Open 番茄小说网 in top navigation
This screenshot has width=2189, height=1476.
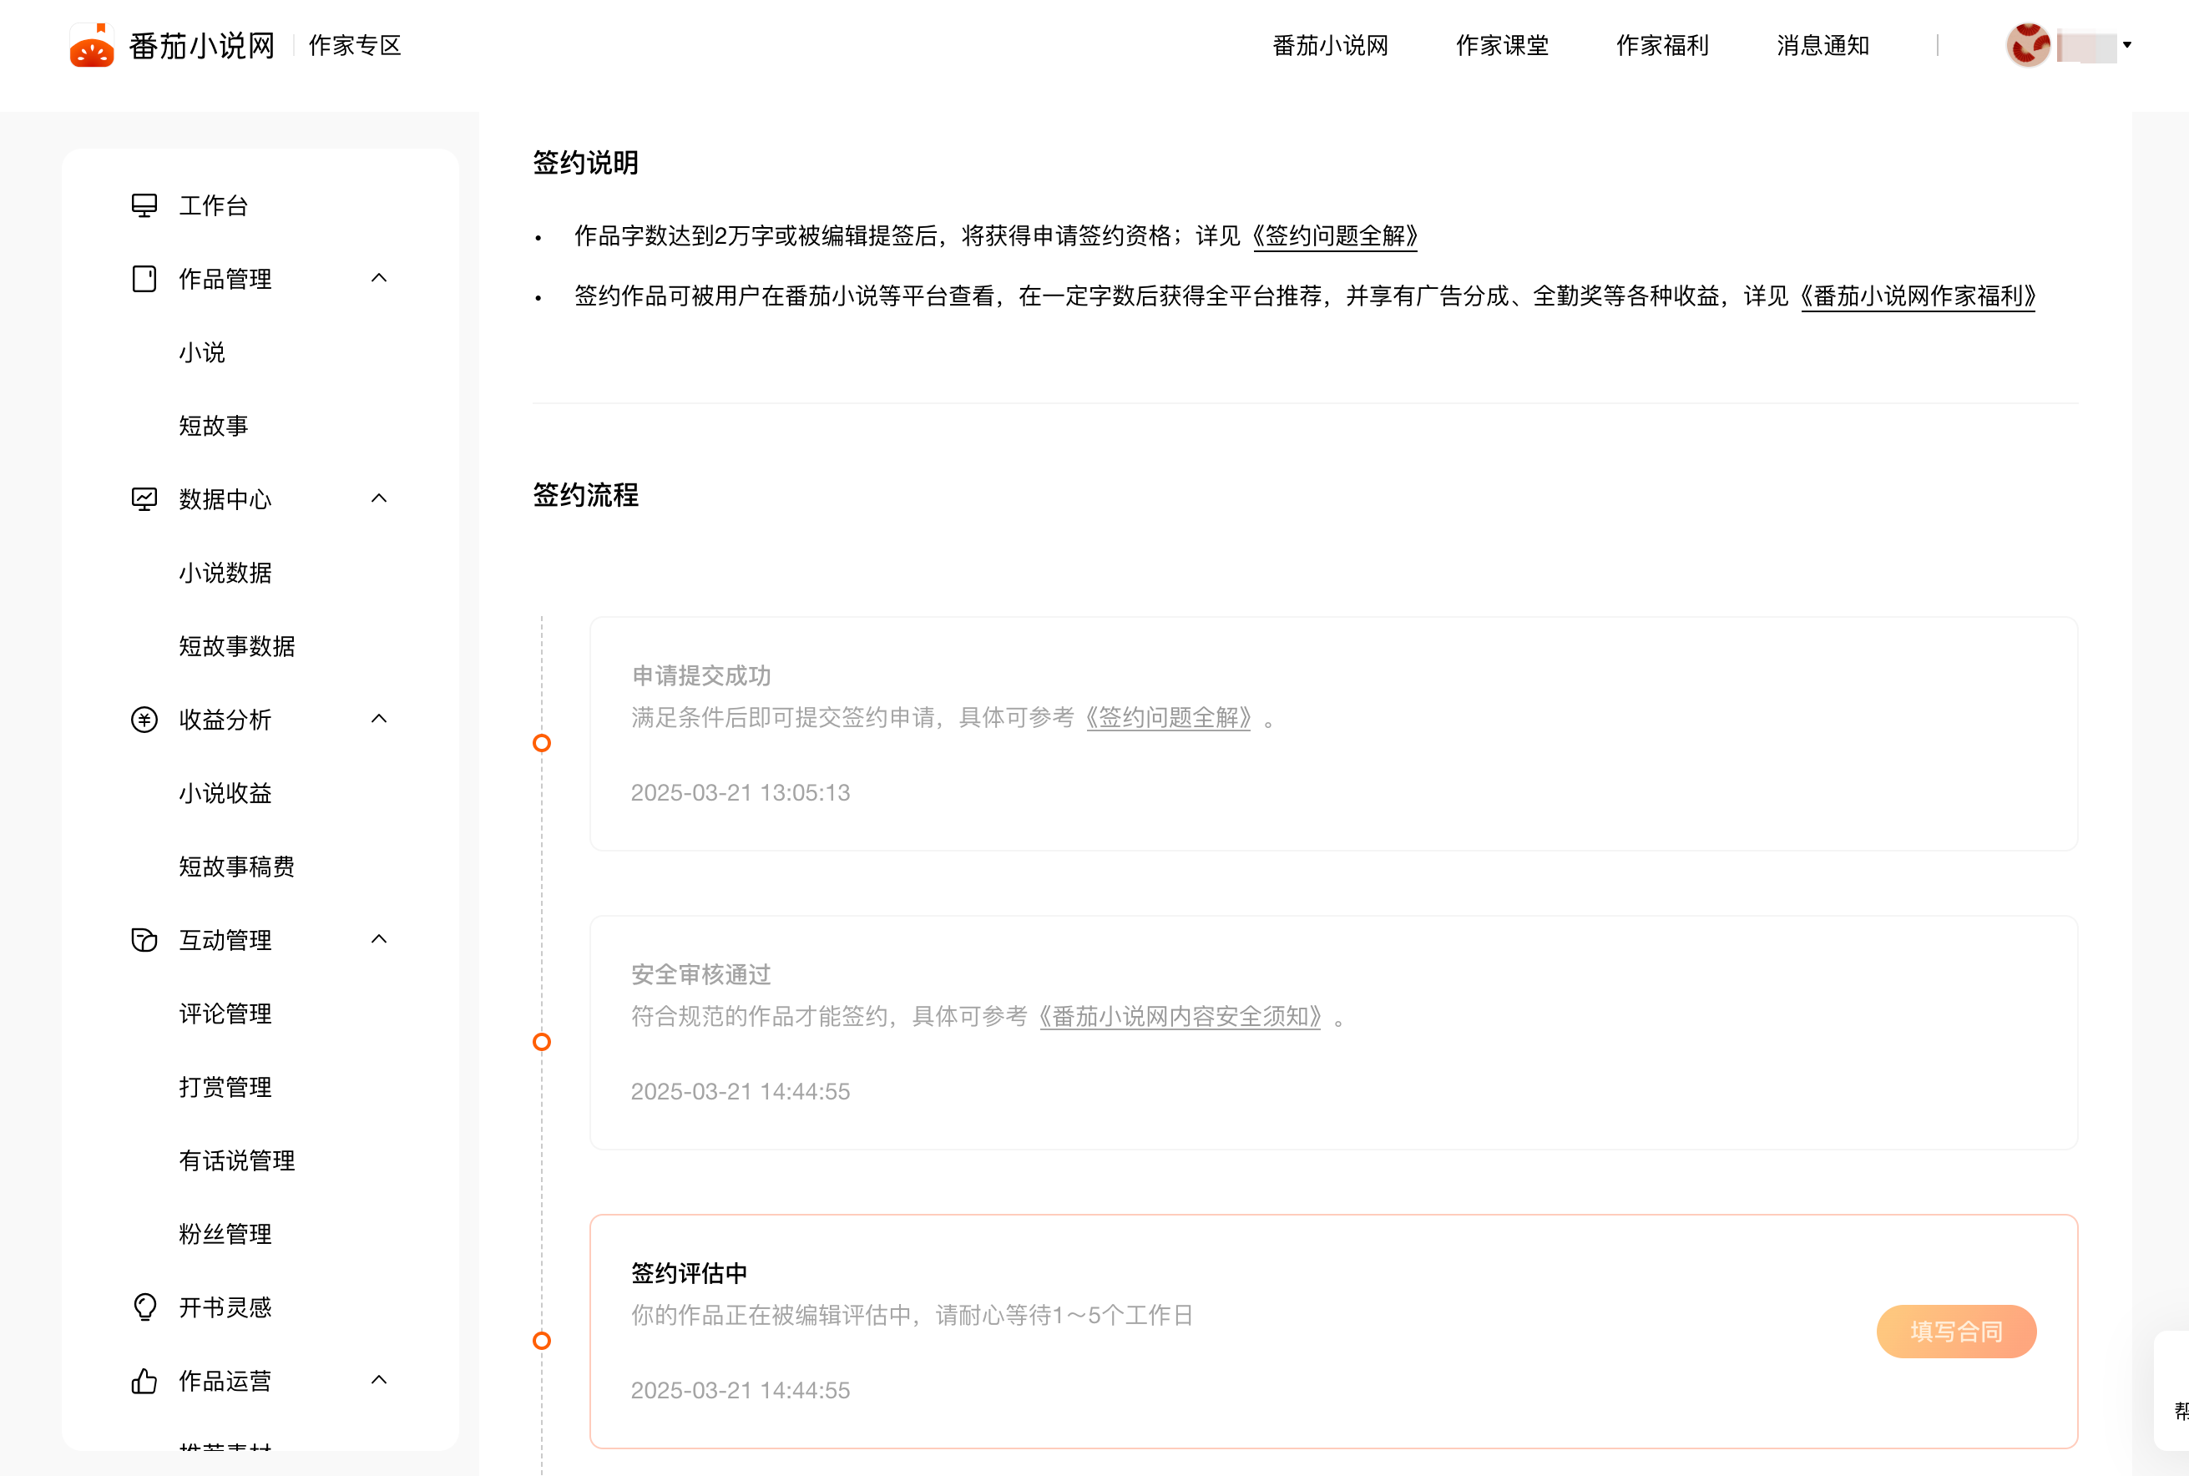(1330, 45)
